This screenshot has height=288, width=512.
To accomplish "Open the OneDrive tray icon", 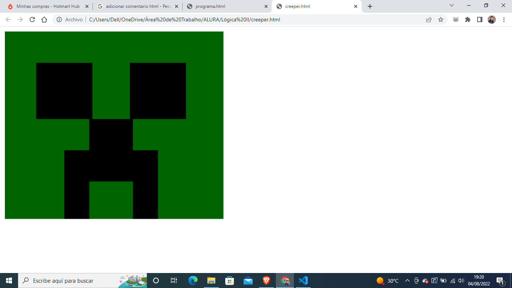I will tap(425, 280).
